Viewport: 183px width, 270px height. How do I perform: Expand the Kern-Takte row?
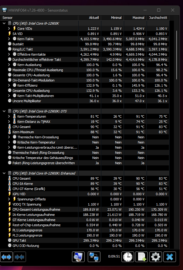point(9,39)
